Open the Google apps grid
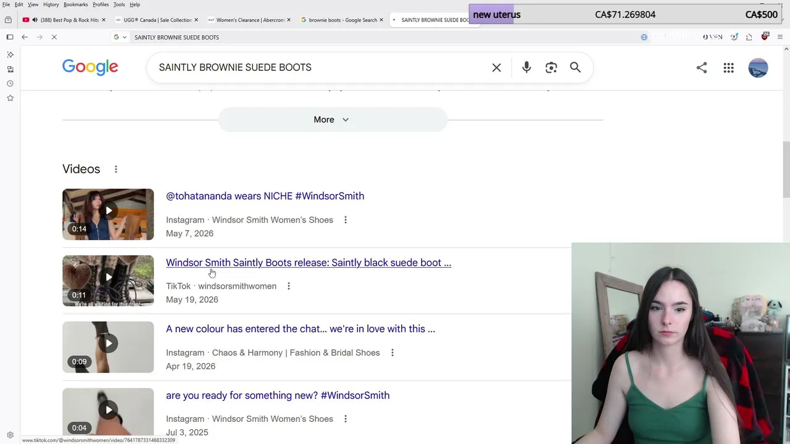 tap(729, 68)
